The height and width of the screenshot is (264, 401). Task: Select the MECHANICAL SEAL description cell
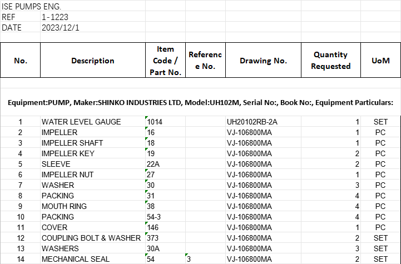pos(76,259)
